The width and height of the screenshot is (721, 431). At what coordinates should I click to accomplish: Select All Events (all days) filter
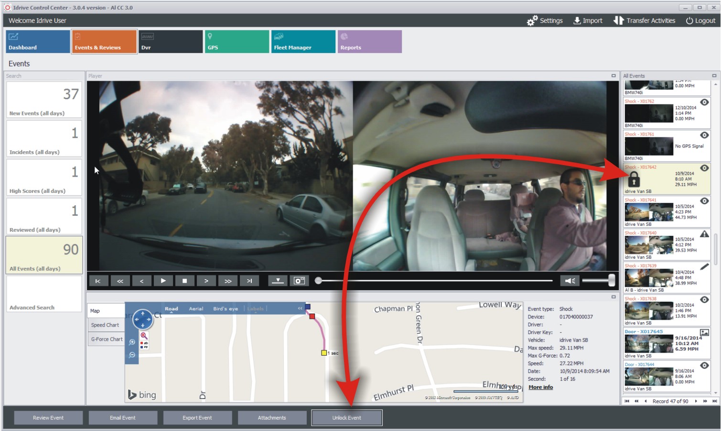tap(44, 255)
